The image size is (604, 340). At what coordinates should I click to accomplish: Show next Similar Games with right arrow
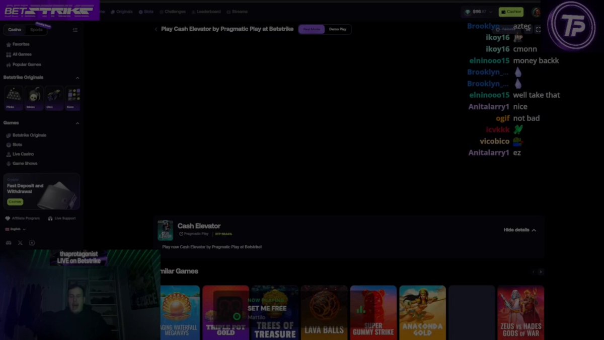click(541, 271)
